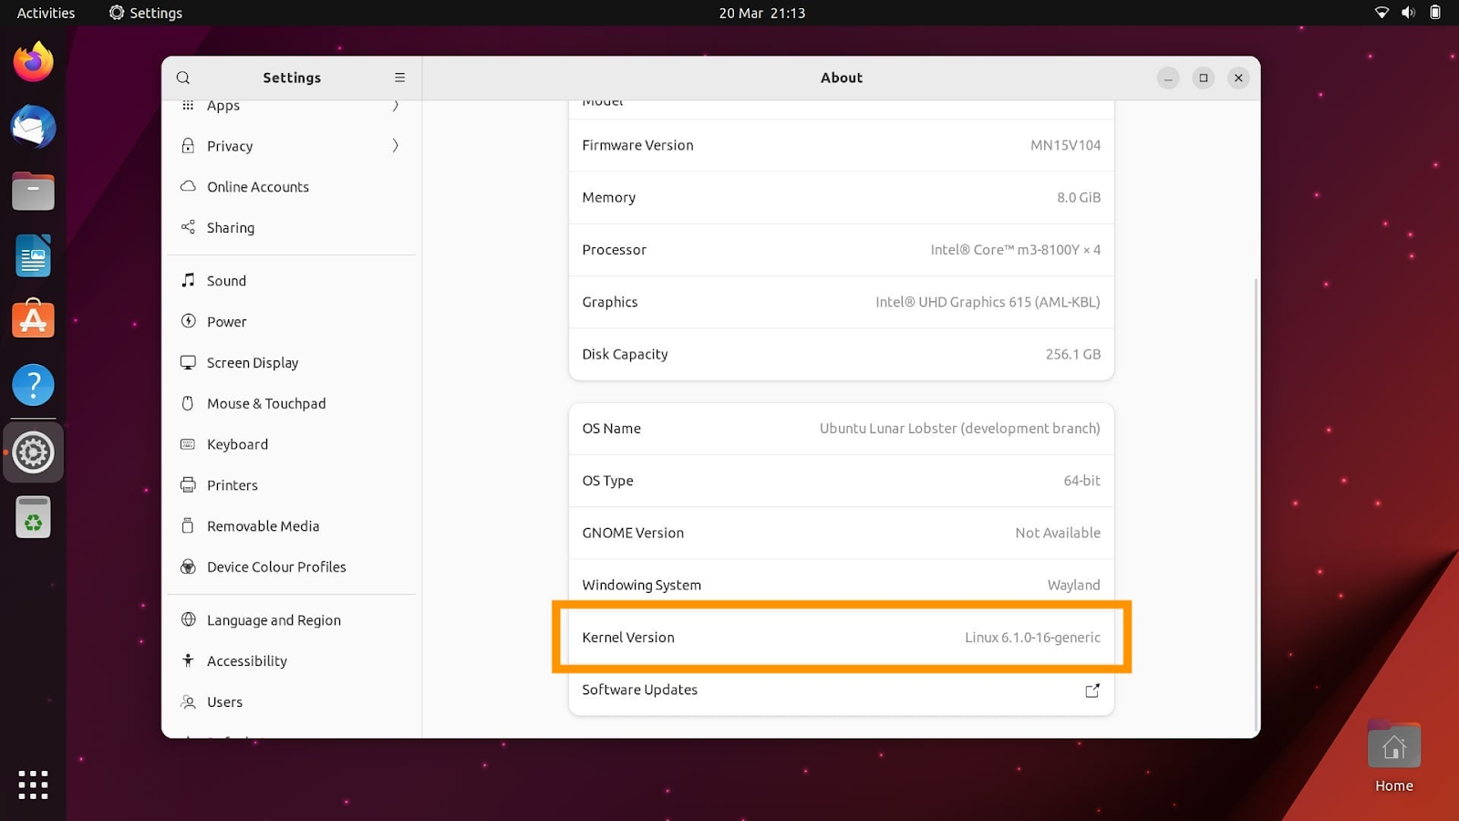This screenshot has width=1459, height=821.
Task: Click the Disk Capacity row
Action: 841,354
